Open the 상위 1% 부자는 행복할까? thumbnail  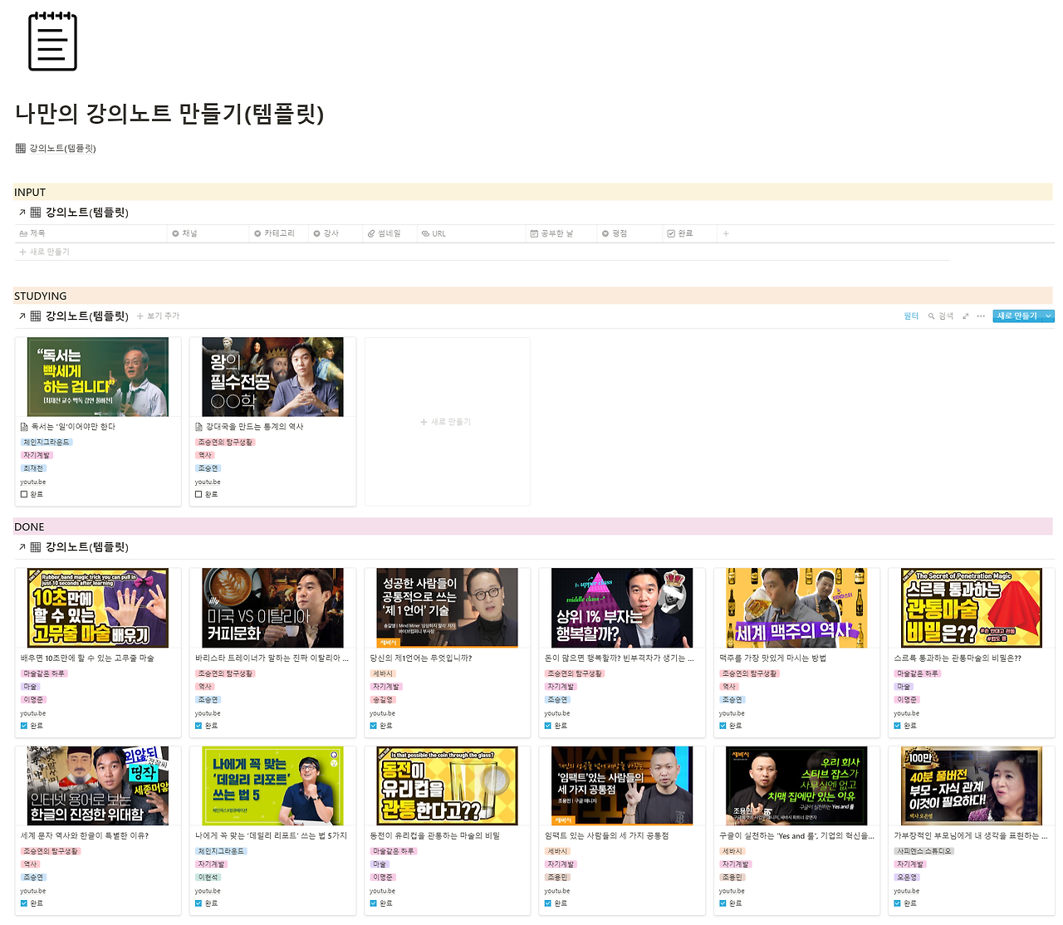[x=622, y=608]
